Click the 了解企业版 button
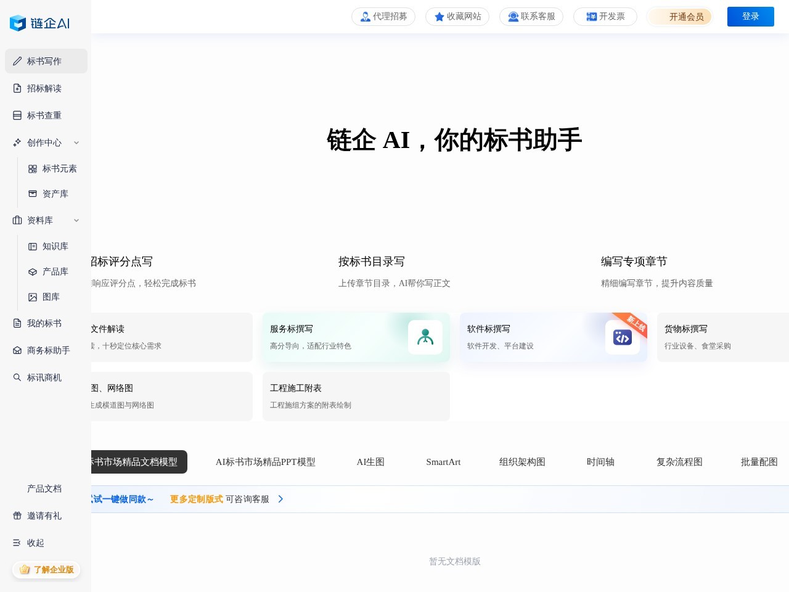 (x=46, y=570)
